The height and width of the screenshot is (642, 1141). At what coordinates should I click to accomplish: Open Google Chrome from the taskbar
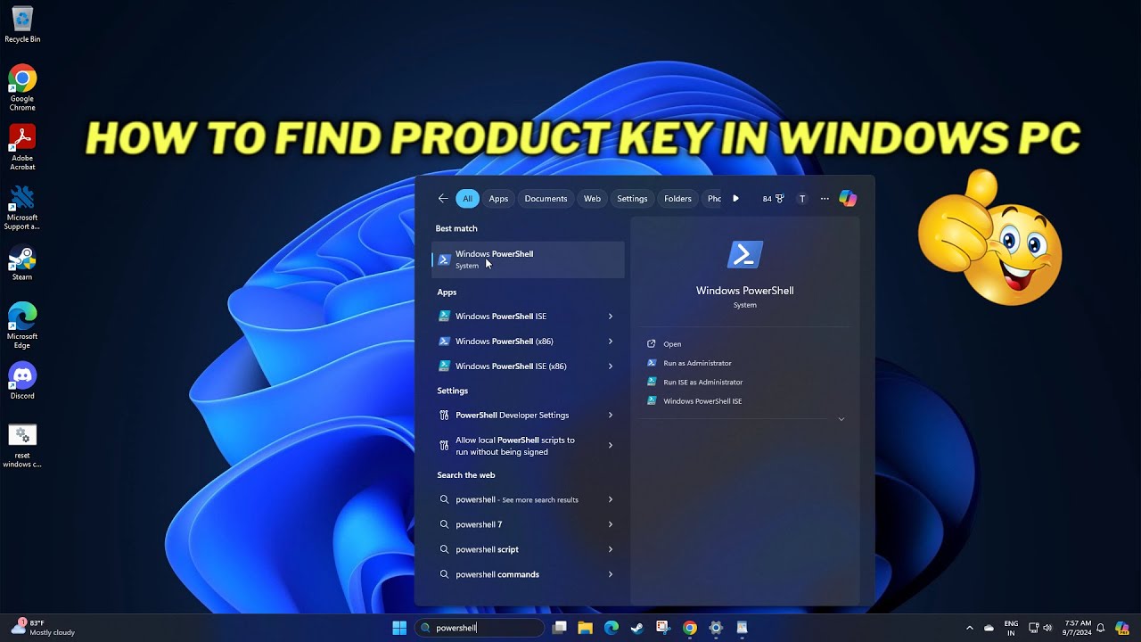pos(690,628)
